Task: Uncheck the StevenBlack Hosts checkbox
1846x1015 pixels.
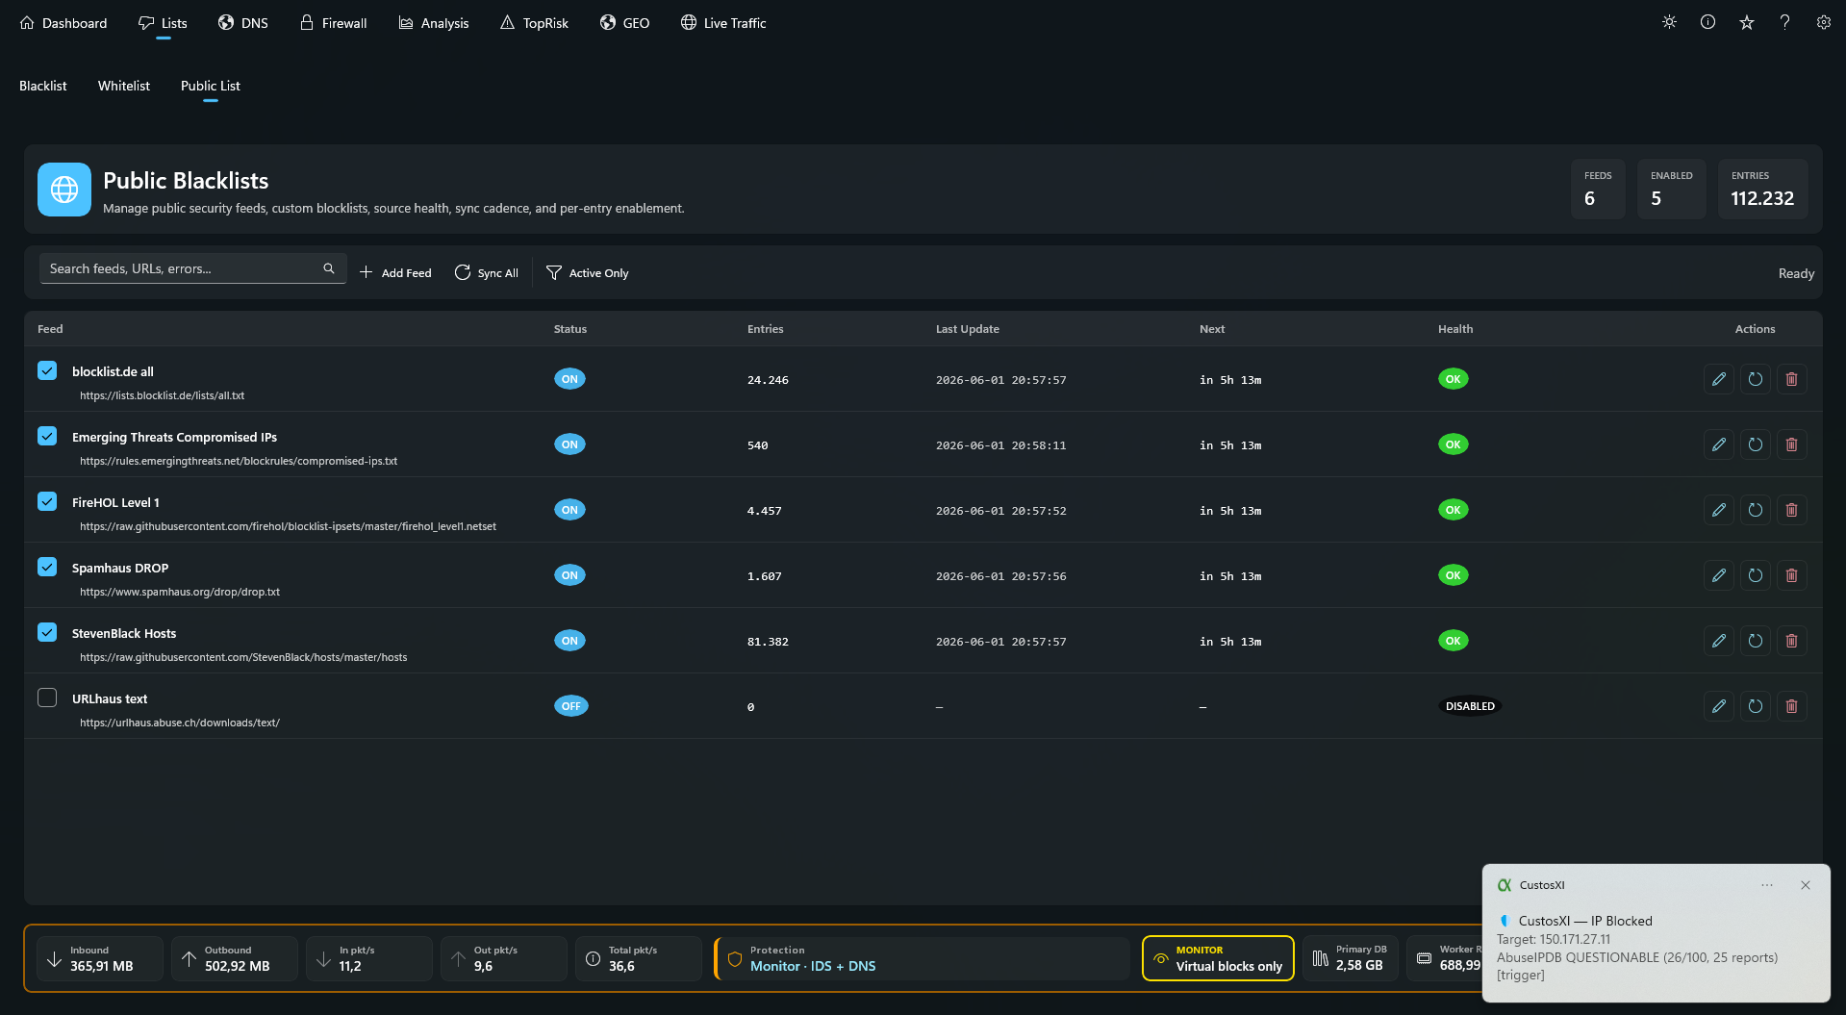Action: [47, 632]
